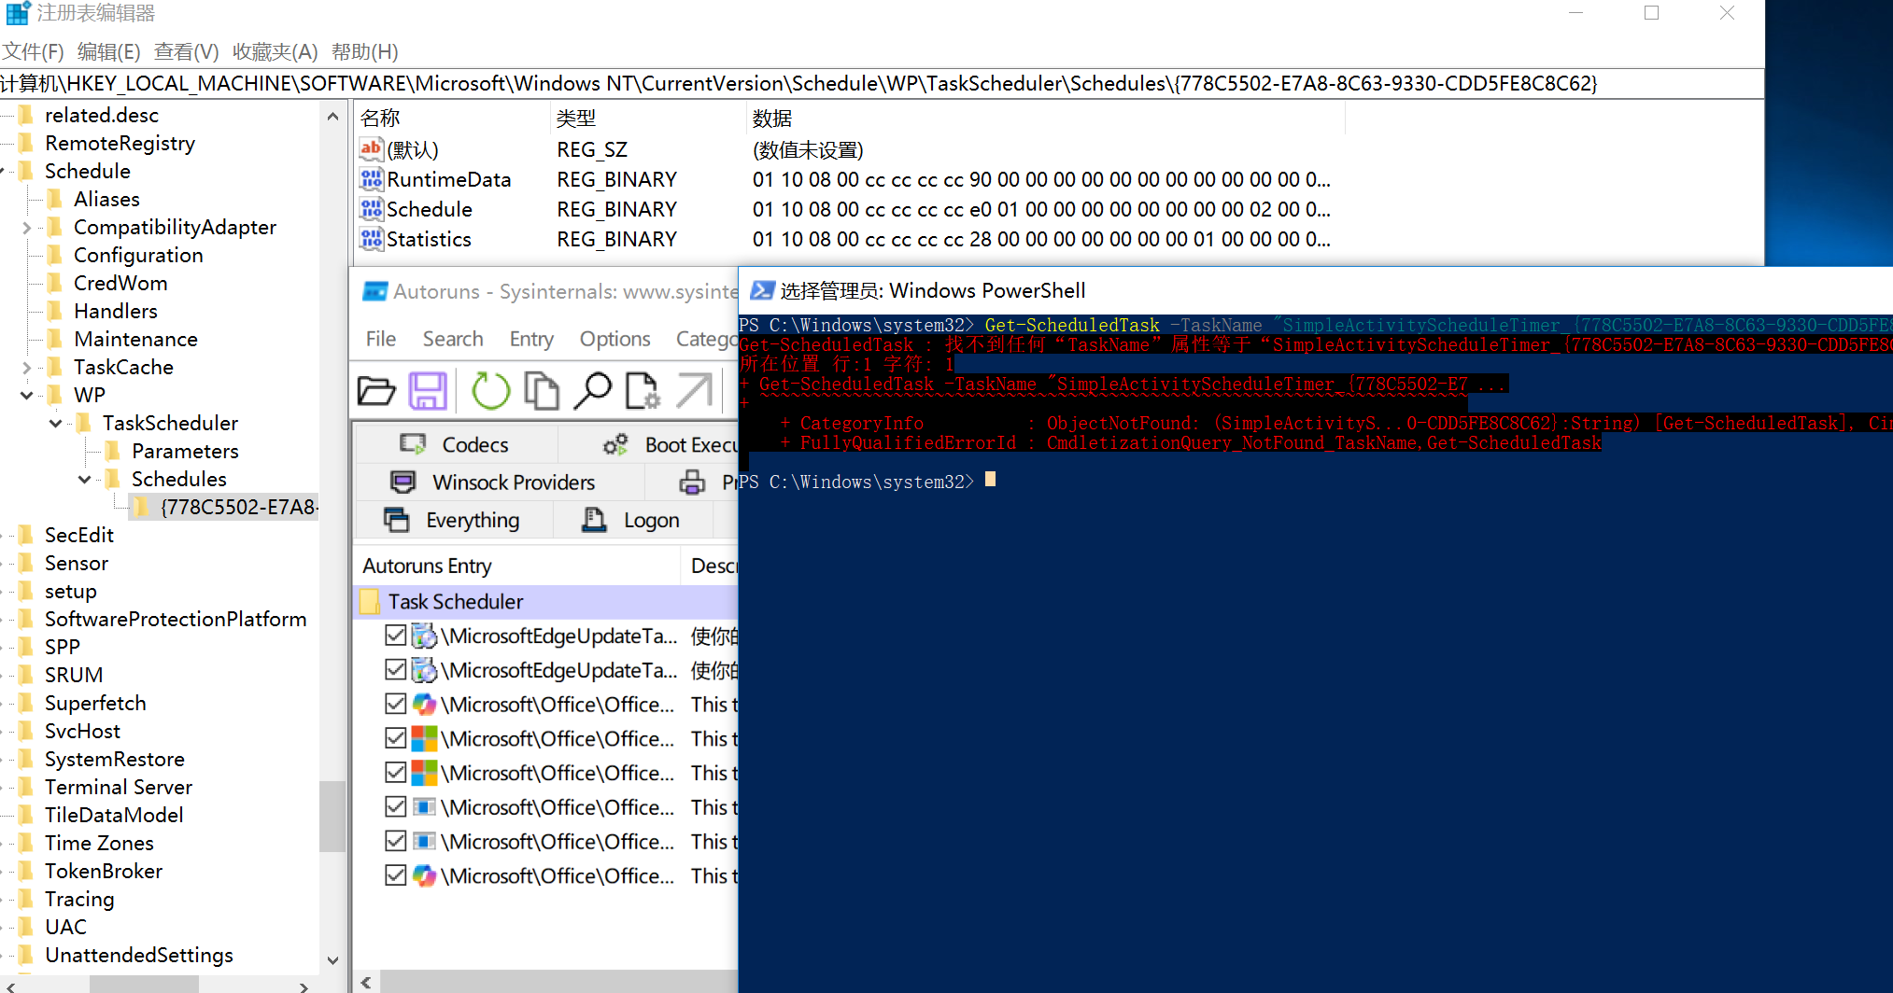Image resolution: width=1893 pixels, height=993 pixels.
Task: Select the Parameters registry key
Action: click(x=185, y=452)
